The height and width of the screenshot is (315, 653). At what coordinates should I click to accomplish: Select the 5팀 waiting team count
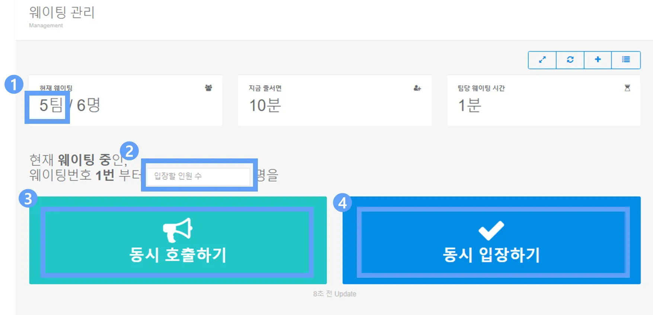(x=51, y=105)
